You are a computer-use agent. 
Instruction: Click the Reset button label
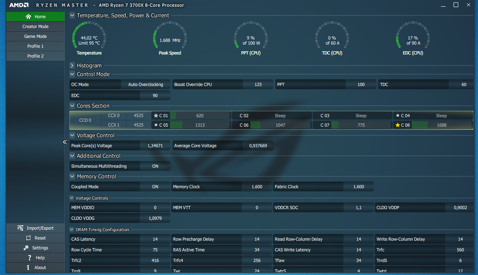(x=40, y=238)
